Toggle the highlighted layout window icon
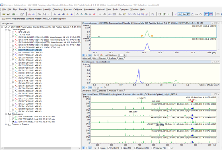Image resolution: width=222 pixels, height=153 pixels. point(206,14)
